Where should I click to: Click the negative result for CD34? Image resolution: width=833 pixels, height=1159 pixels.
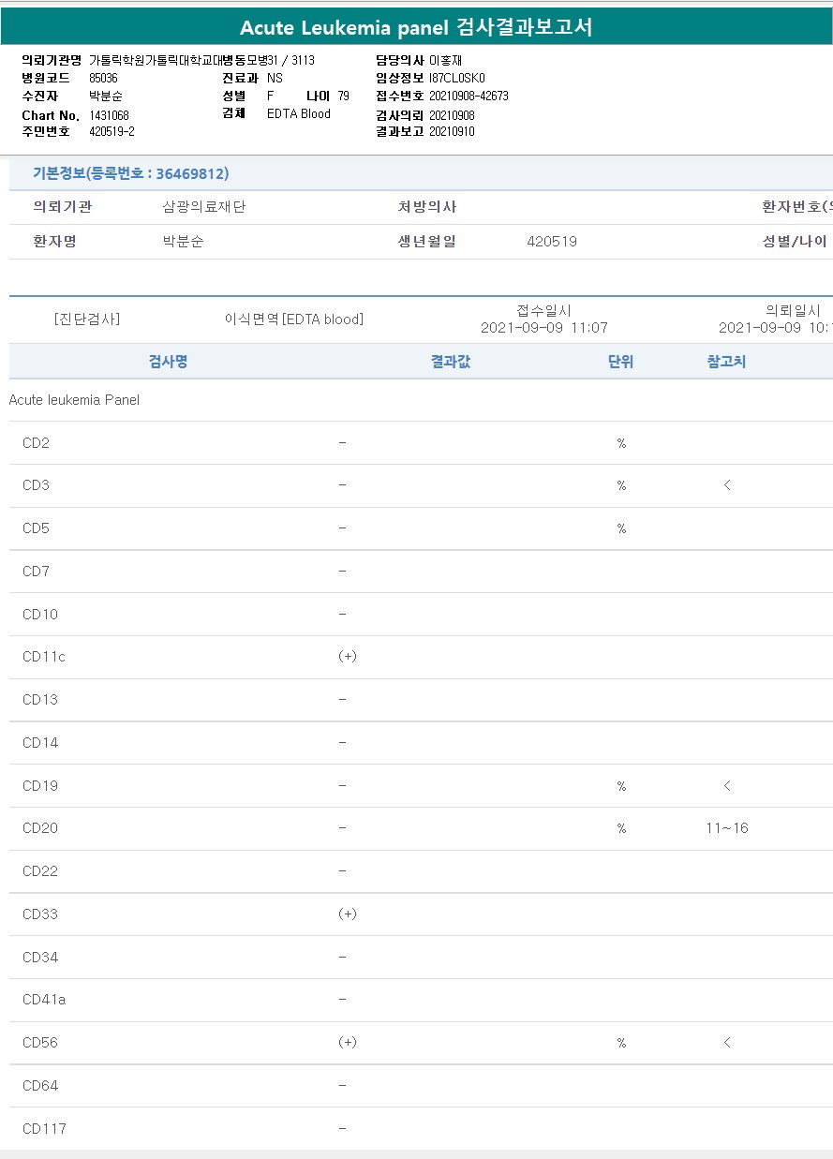(x=342, y=958)
